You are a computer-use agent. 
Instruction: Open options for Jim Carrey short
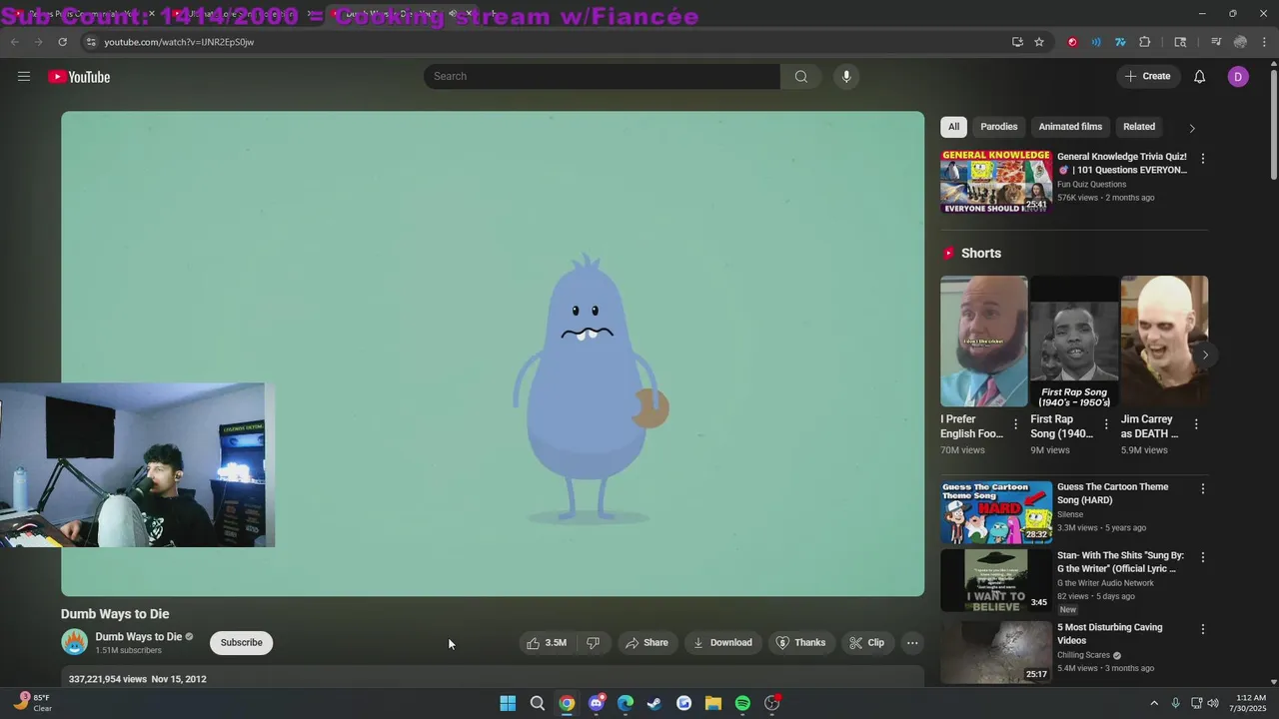click(1196, 424)
